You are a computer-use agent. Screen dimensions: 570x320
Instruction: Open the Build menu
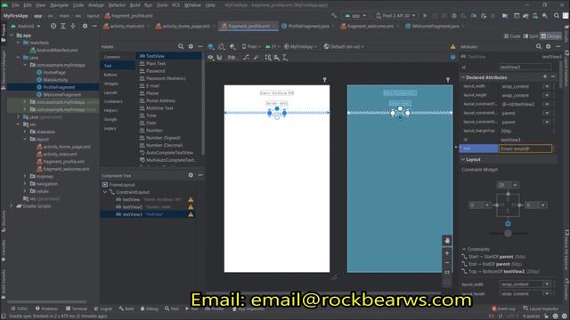134,5
